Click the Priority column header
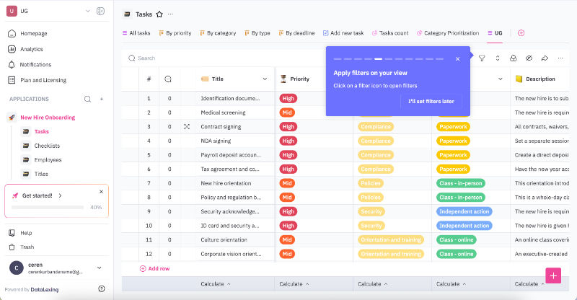 (299, 79)
